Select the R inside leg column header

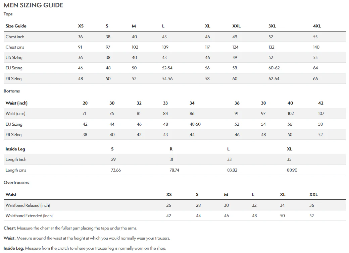[171, 149]
